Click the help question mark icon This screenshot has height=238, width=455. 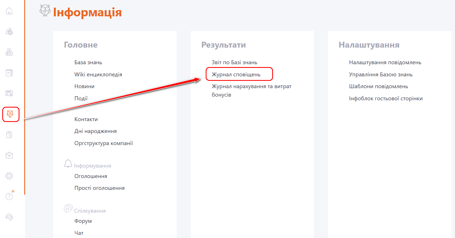coord(9,196)
